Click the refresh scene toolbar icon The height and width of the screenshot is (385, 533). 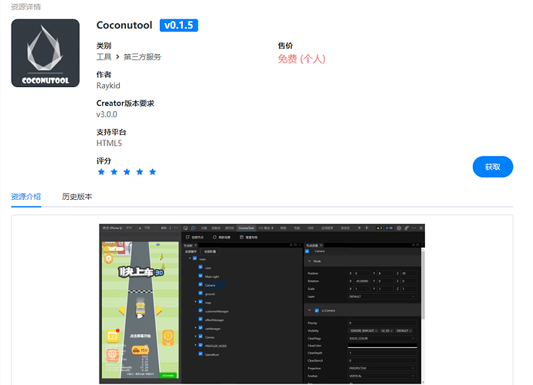pyautogui.click(x=215, y=237)
